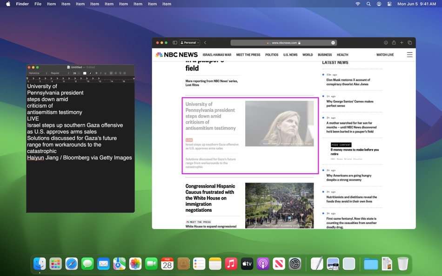Open the Downloads folder in the Dock

tap(371, 264)
